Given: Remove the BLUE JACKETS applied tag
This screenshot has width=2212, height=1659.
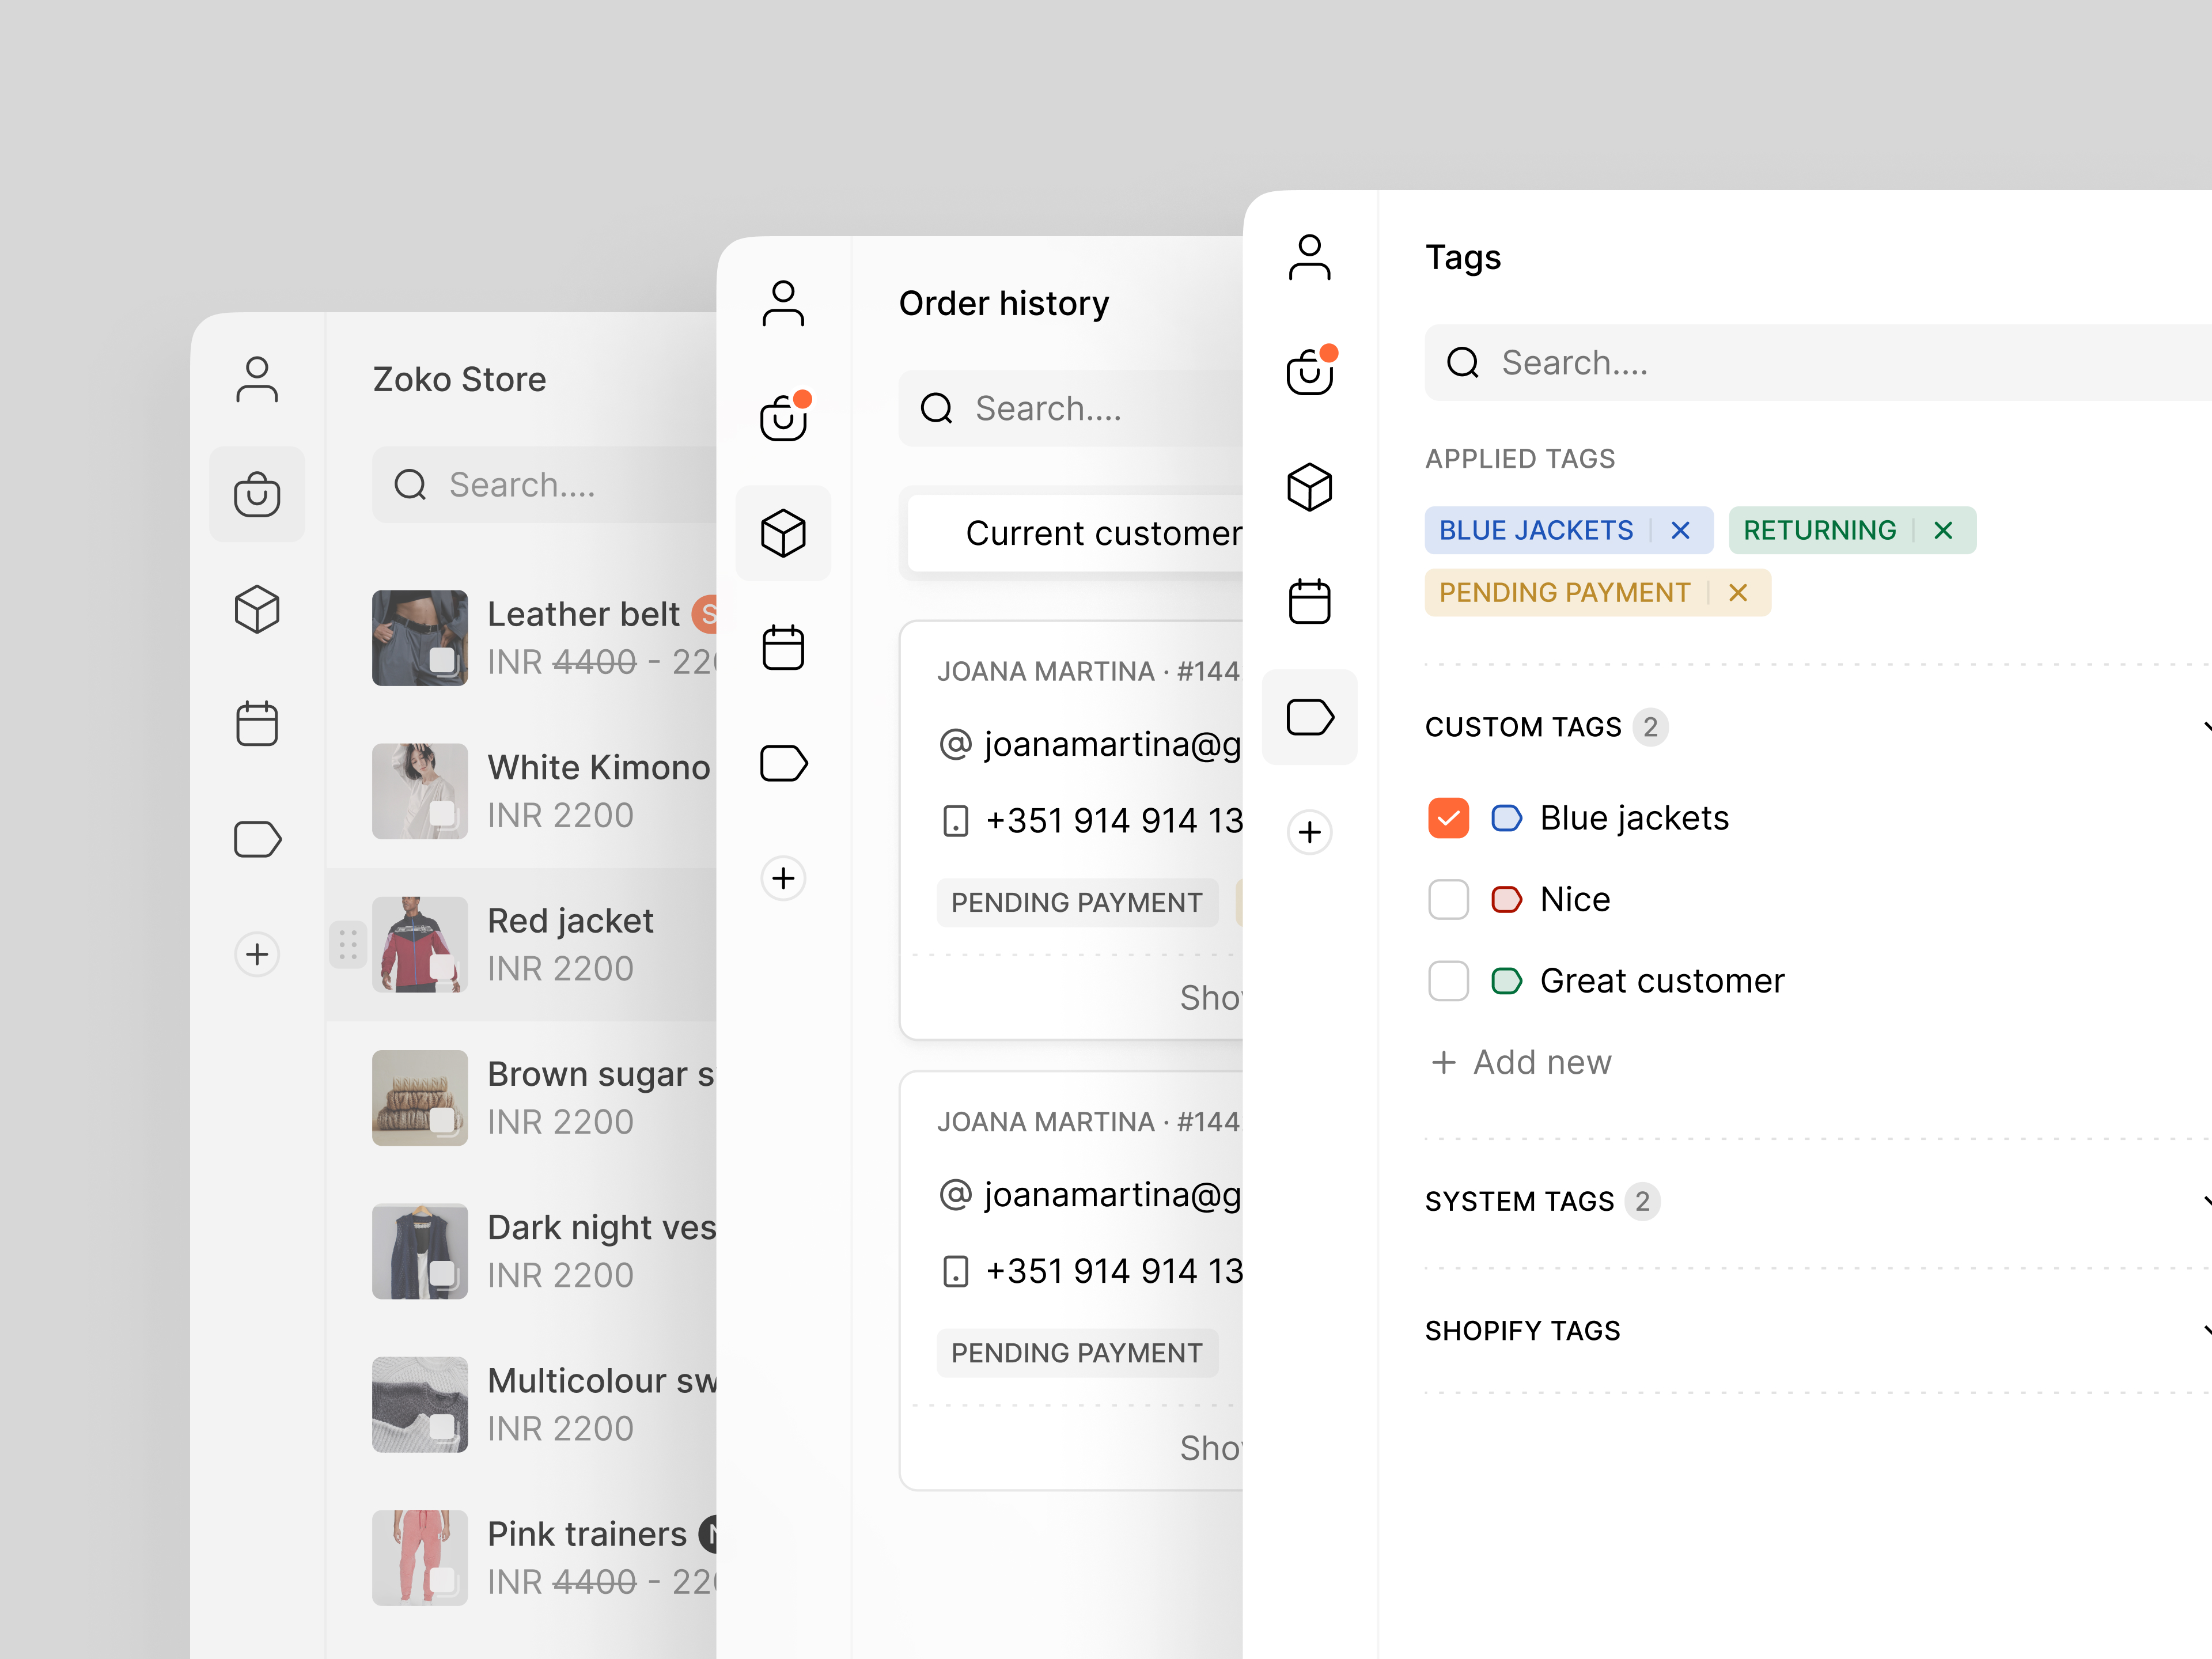Looking at the screenshot, I should click(x=1680, y=530).
